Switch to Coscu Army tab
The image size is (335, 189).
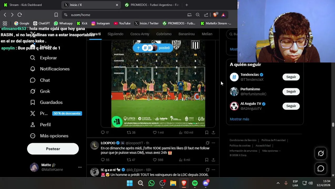(x=140, y=34)
